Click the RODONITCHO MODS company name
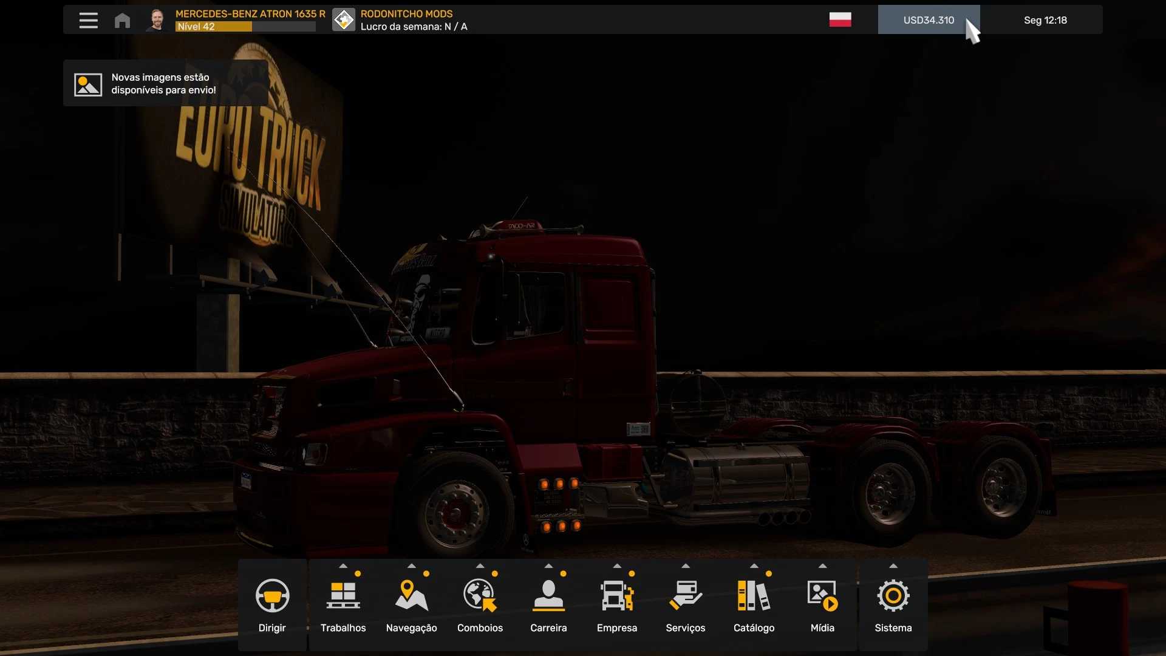The width and height of the screenshot is (1166, 656). point(406,13)
